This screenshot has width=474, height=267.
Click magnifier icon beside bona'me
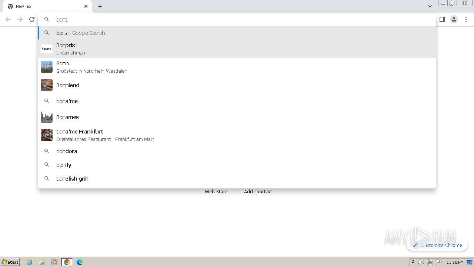47,101
